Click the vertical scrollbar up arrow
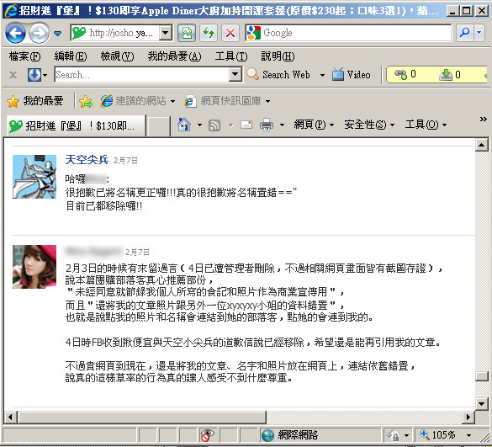The height and width of the screenshot is (447, 492). 481,145
